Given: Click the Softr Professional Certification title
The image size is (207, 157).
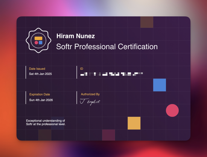Looking at the screenshot, I should [107, 47].
